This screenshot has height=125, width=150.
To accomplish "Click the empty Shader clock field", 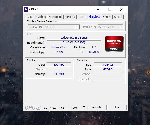I will pos(59,69).
